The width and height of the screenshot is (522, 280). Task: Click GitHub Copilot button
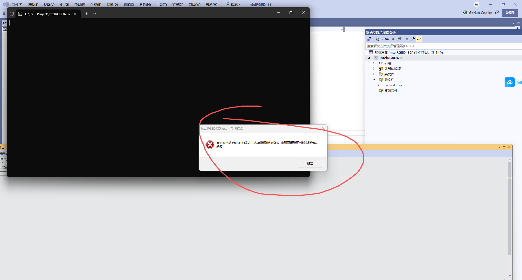478,12
